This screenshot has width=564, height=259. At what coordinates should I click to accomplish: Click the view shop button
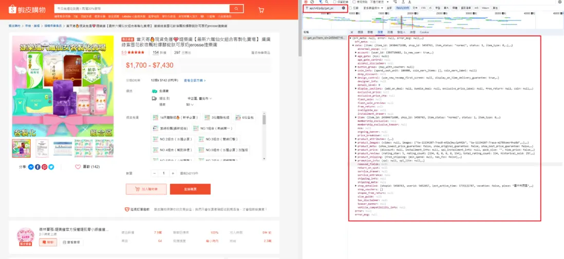(x=71, y=243)
